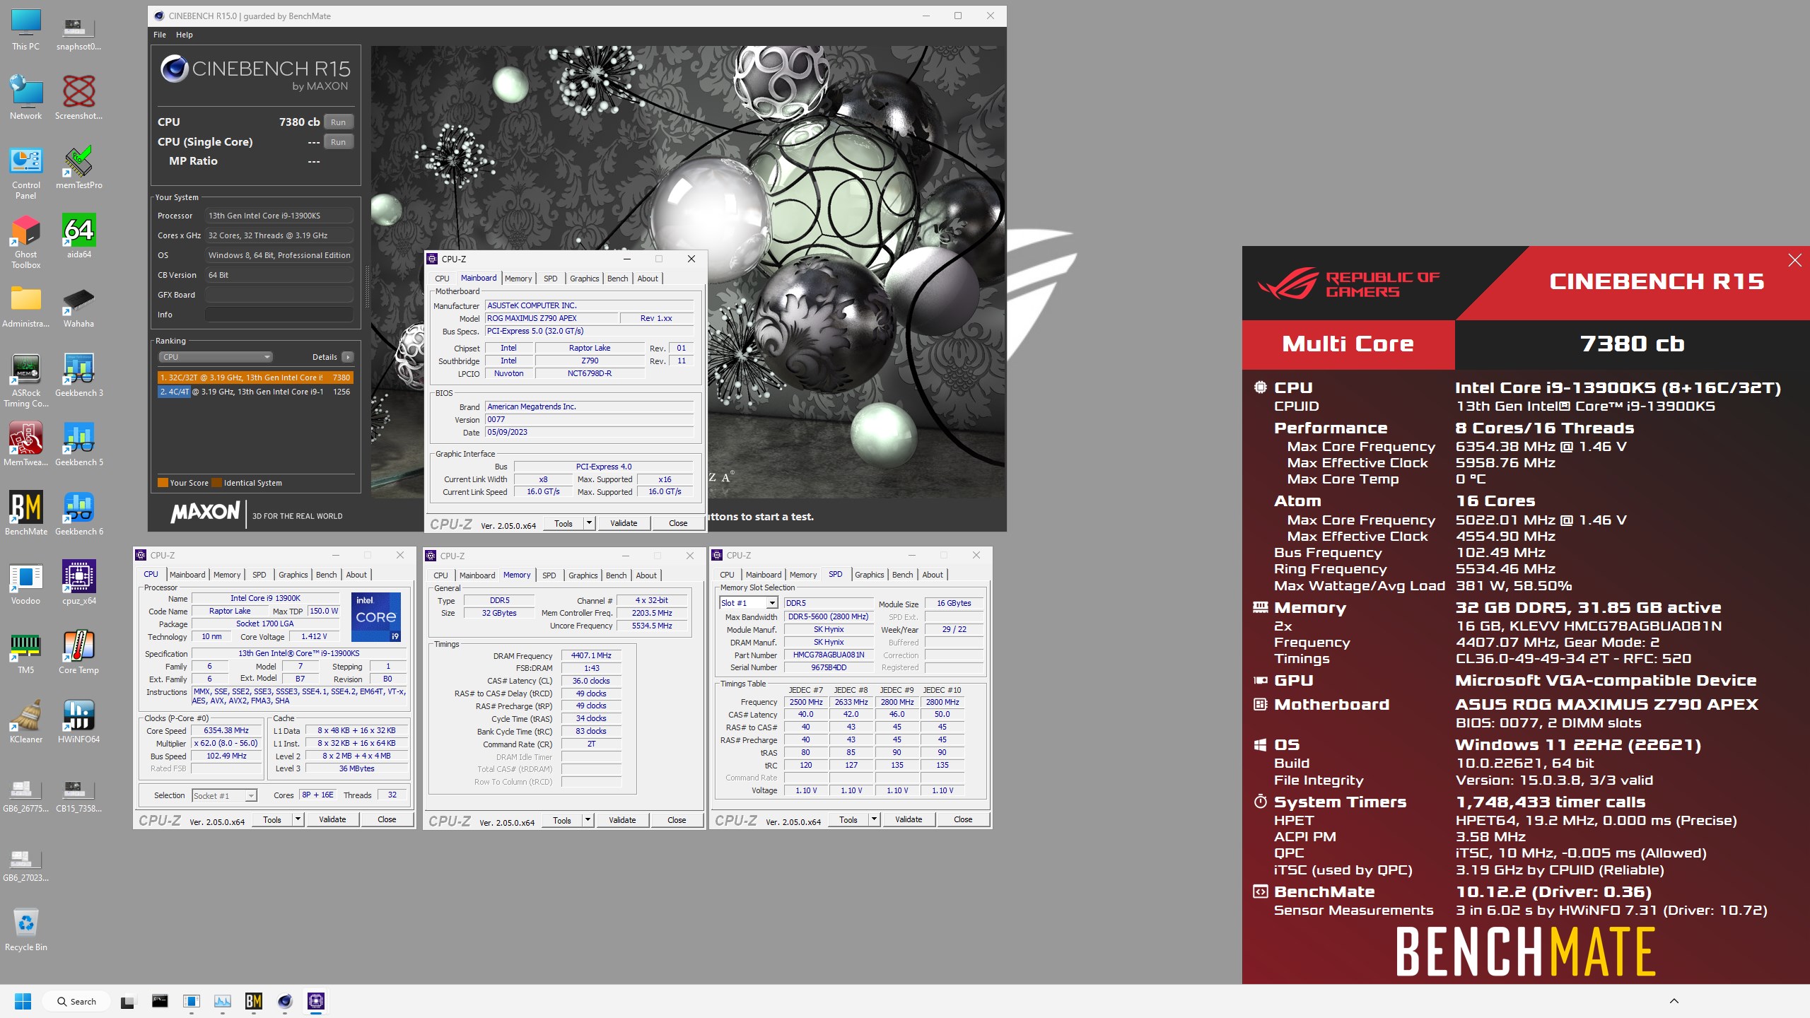This screenshot has width=1810, height=1018.
Task: Open KCleaner desktop shortcut
Action: tap(25, 722)
